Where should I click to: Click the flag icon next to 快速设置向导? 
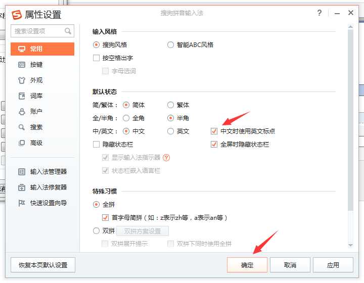(x=22, y=203)
